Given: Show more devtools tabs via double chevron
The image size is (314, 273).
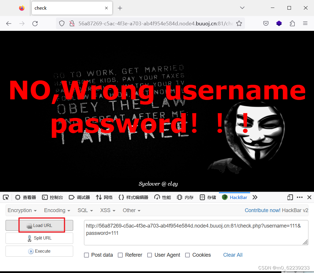Looking at the screenshot, I should coord(255,198).
